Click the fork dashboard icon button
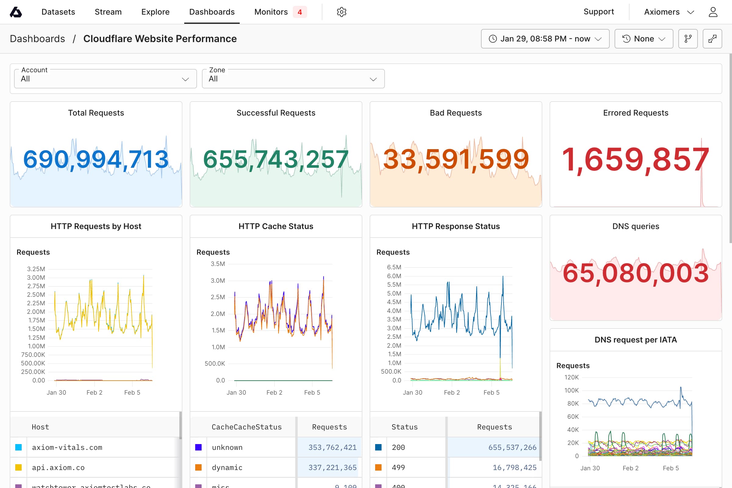Screen dimensions: 732x488 688,39
